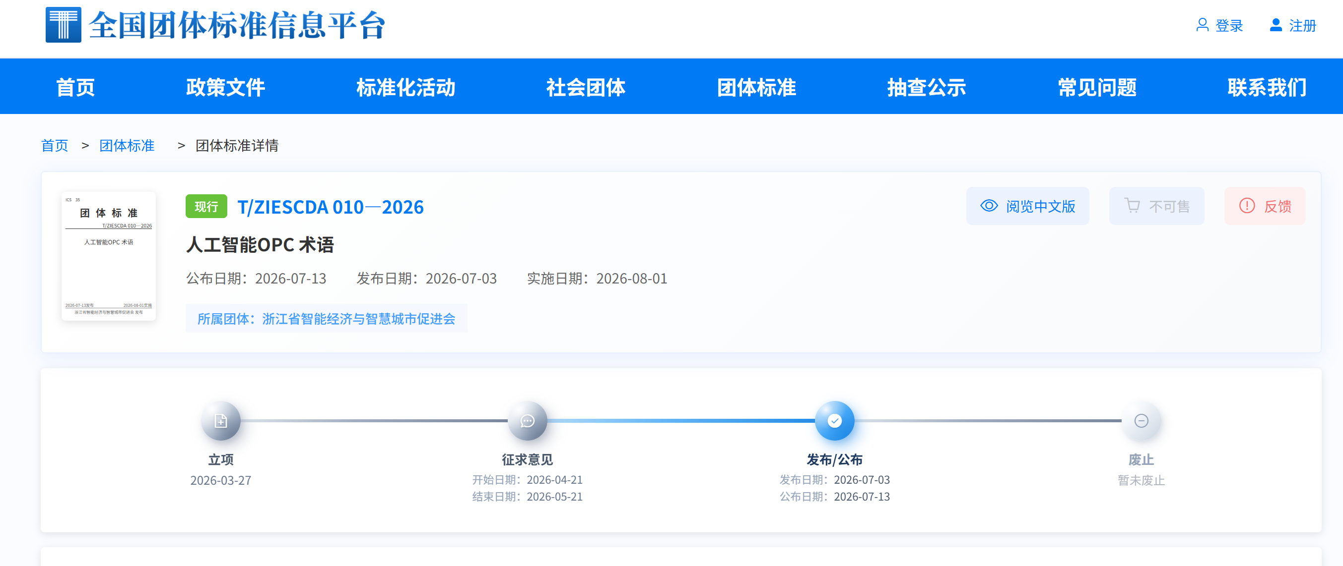Click the standard number T/ZIESCDA 010—2026
Image resolution: width=1343 pixels, height=566 pixels.
click(331, 207)
